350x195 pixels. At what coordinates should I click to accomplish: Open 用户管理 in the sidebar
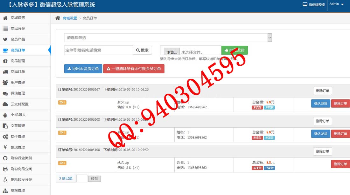point(18,83)
